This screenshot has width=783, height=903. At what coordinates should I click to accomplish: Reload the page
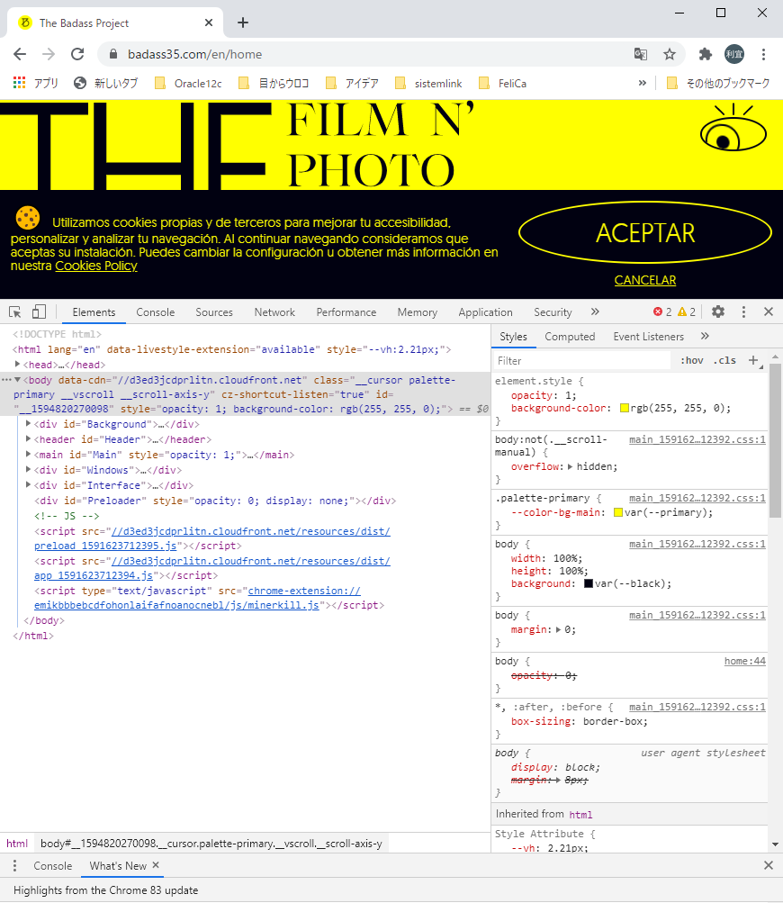(77, 54)
